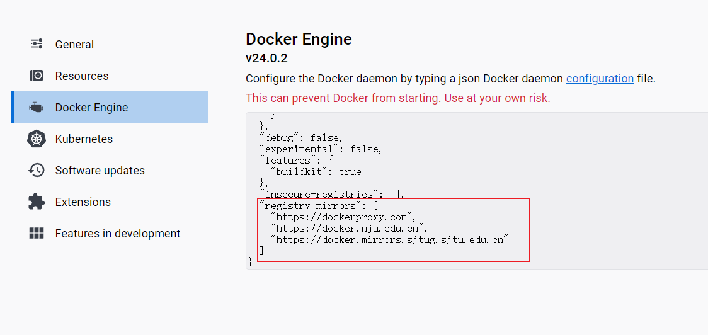Click the Extensions puzzle piece icon
Viewport: 708px width, 335px height.
click(x=37, y=202)
